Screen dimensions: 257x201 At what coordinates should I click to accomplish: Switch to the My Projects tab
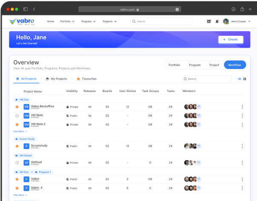56,79
